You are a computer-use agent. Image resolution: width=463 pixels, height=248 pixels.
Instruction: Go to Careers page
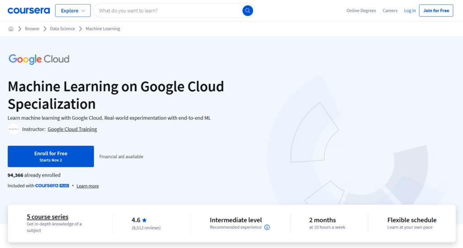pos(390,11)
